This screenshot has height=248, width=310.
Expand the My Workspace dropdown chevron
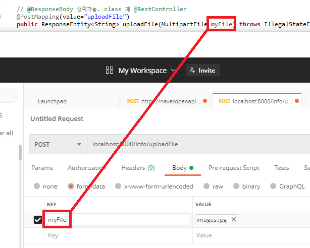(173, 70)
